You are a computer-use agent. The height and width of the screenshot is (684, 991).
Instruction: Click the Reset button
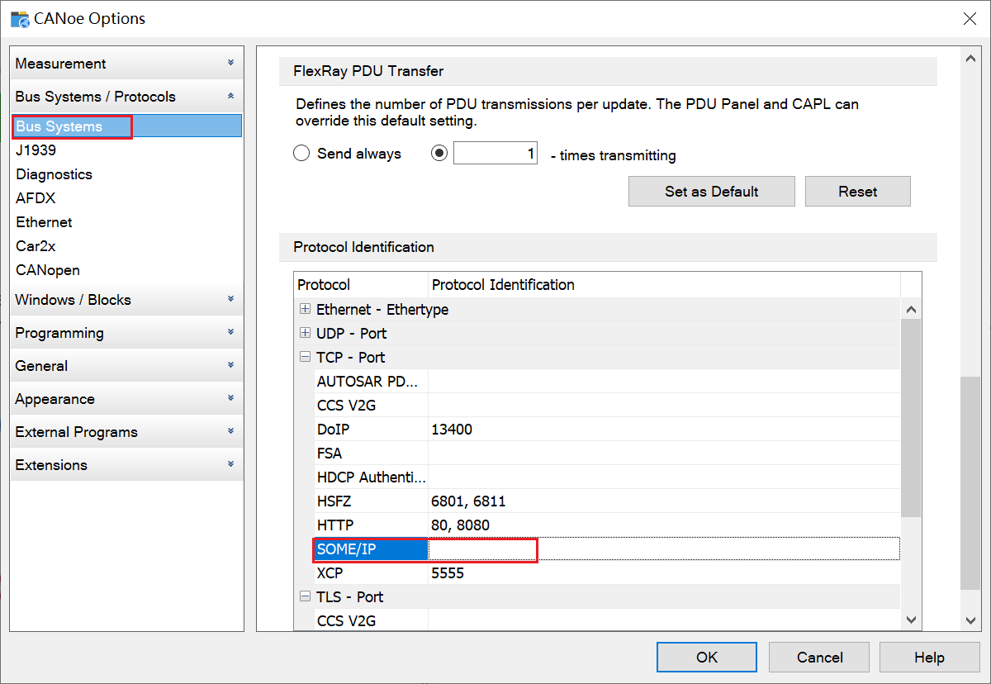[x=858, y=192]
